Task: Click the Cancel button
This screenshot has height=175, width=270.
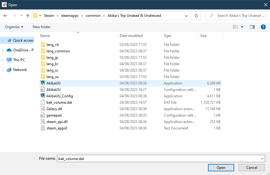Action: (x=252, y=168)
